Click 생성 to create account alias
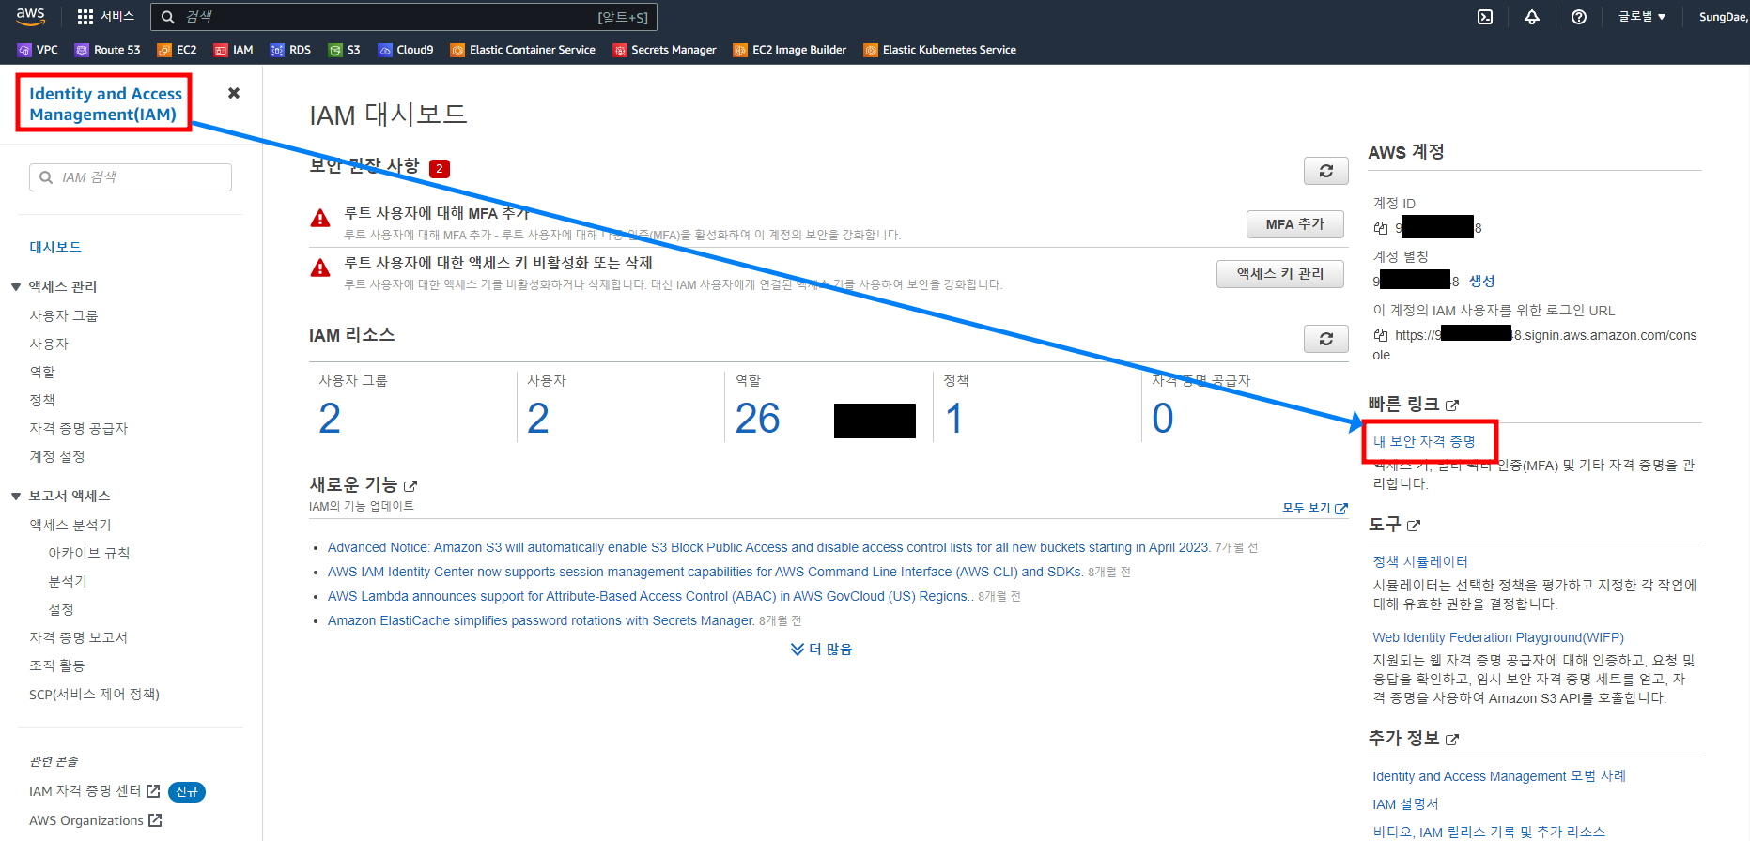1750x841 pixels. tap(1482, 281)
